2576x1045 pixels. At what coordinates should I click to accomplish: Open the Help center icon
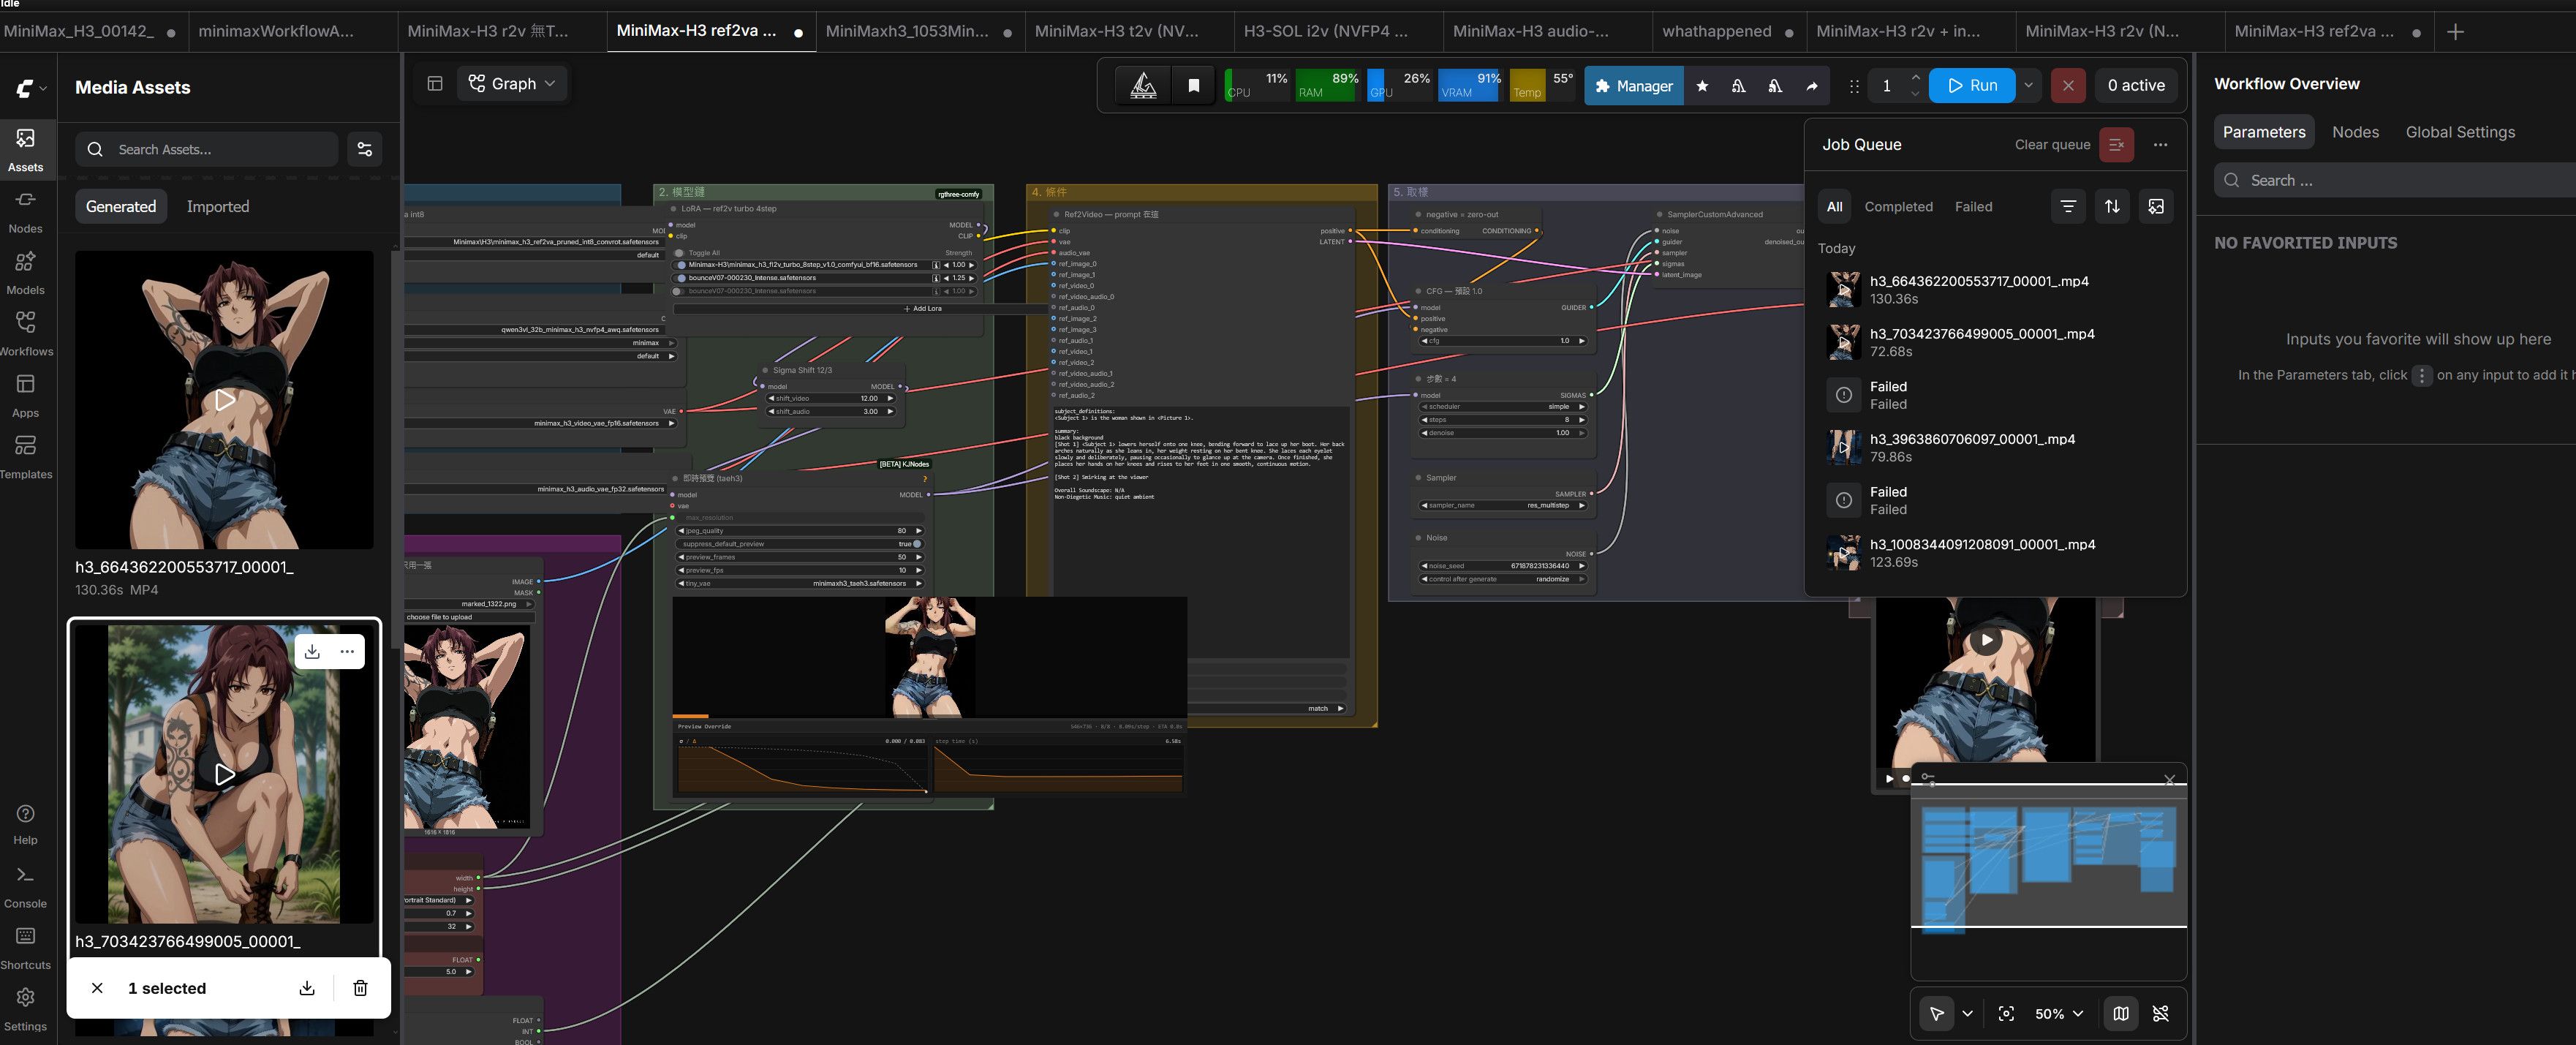[26, 824]
